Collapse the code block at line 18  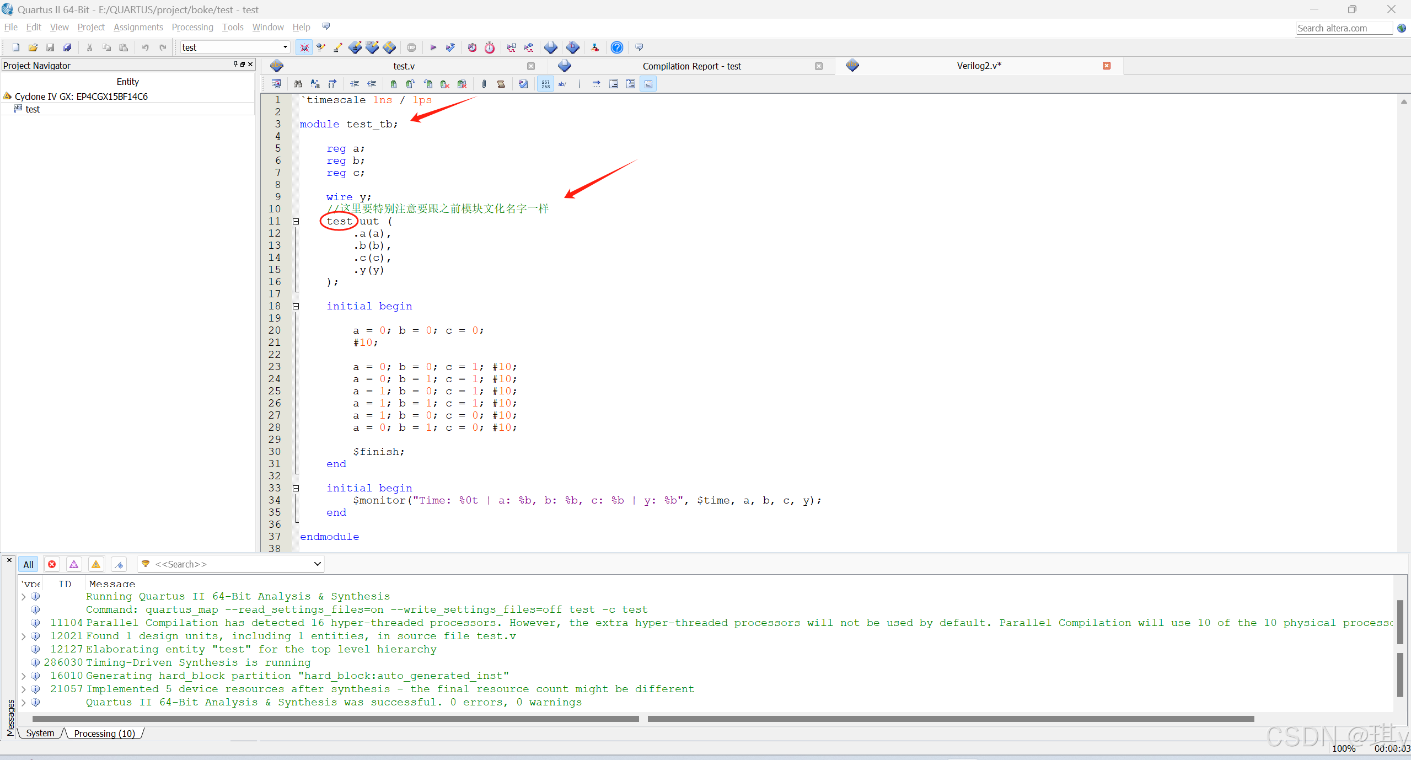point(296,306)
